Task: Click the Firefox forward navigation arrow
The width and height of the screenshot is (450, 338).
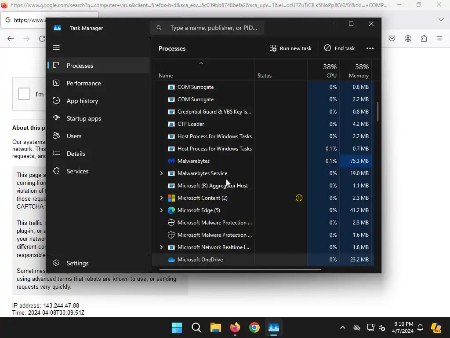Action: click(x=26, y=39)
